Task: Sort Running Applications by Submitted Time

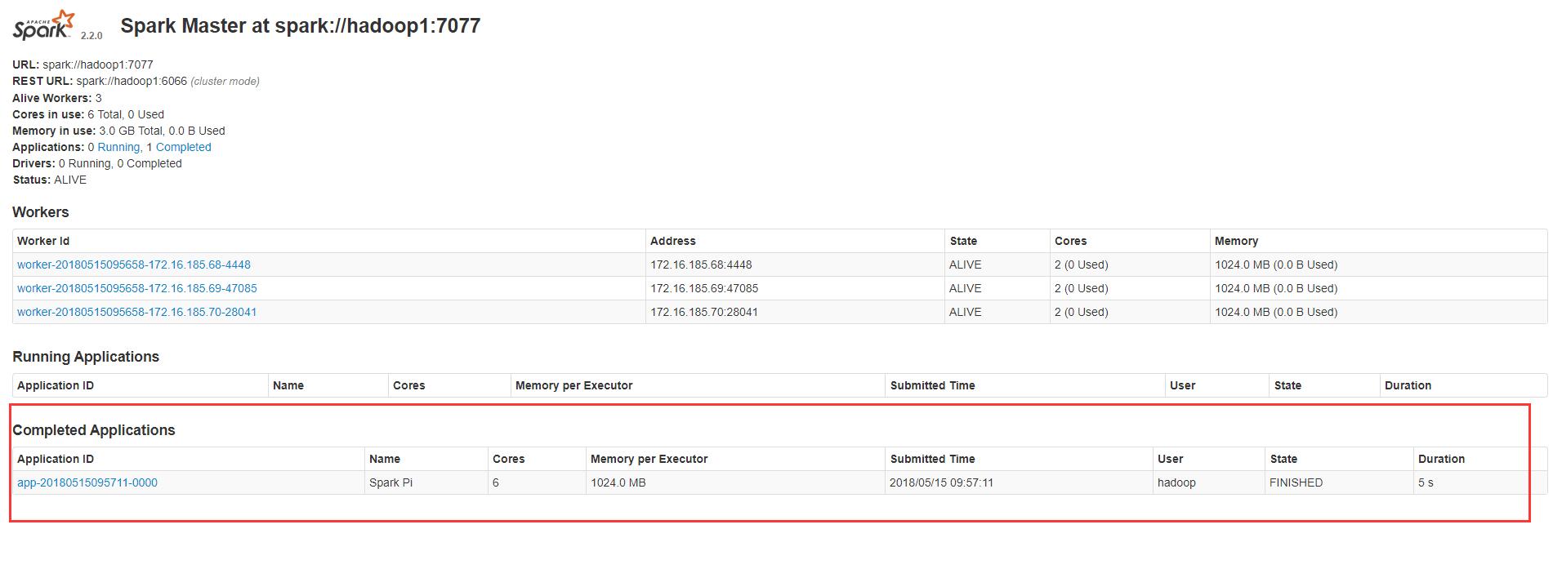Action: click(x=933, y=385)
